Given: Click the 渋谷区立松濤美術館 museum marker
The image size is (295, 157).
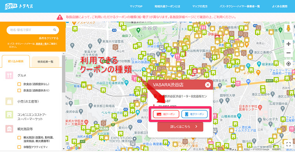Looking at the screenshot, I should pos(127,83).
